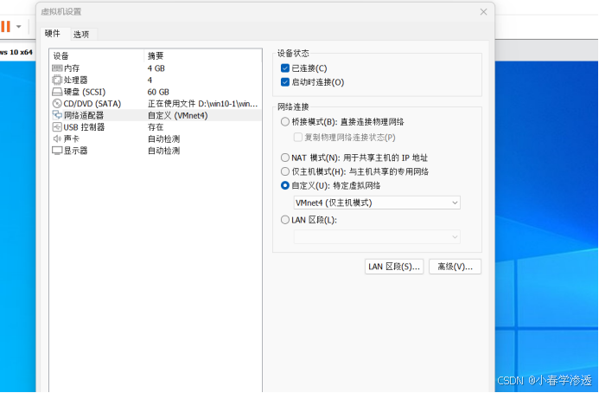Click the 处理器 device row label
599x393 pixels.
(x=76, y=80)
